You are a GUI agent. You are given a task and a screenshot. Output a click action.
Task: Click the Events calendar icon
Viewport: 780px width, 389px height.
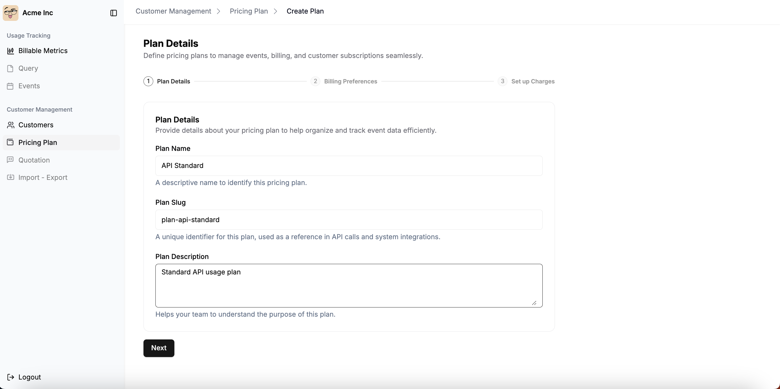coord(10,86)
